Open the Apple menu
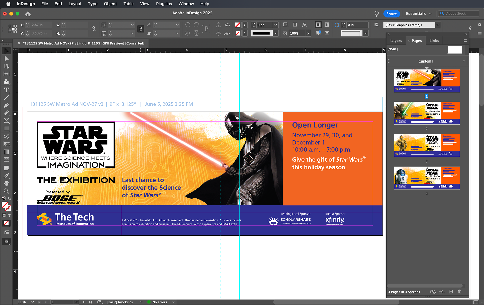Screen dimensions: 484x305 click(x=8, y=4)
